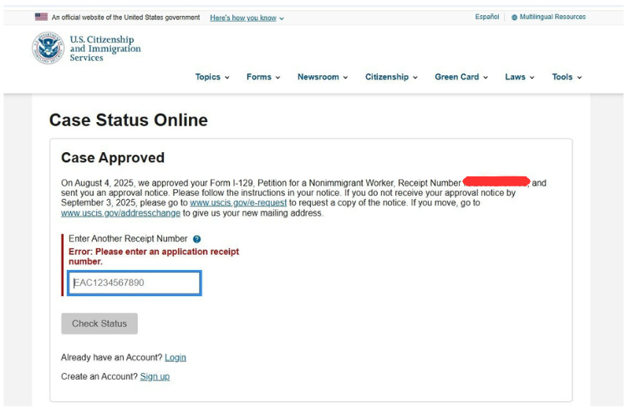Follow the www.uscis.gov/e-request link
The width and height of the screenshot is (631, 408).
click(238, 203)
